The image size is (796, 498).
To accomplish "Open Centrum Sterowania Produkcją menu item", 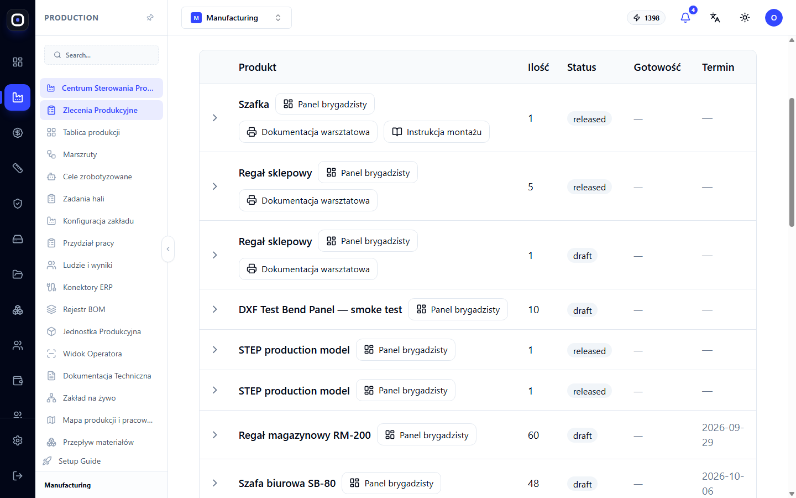I will 101,88.
